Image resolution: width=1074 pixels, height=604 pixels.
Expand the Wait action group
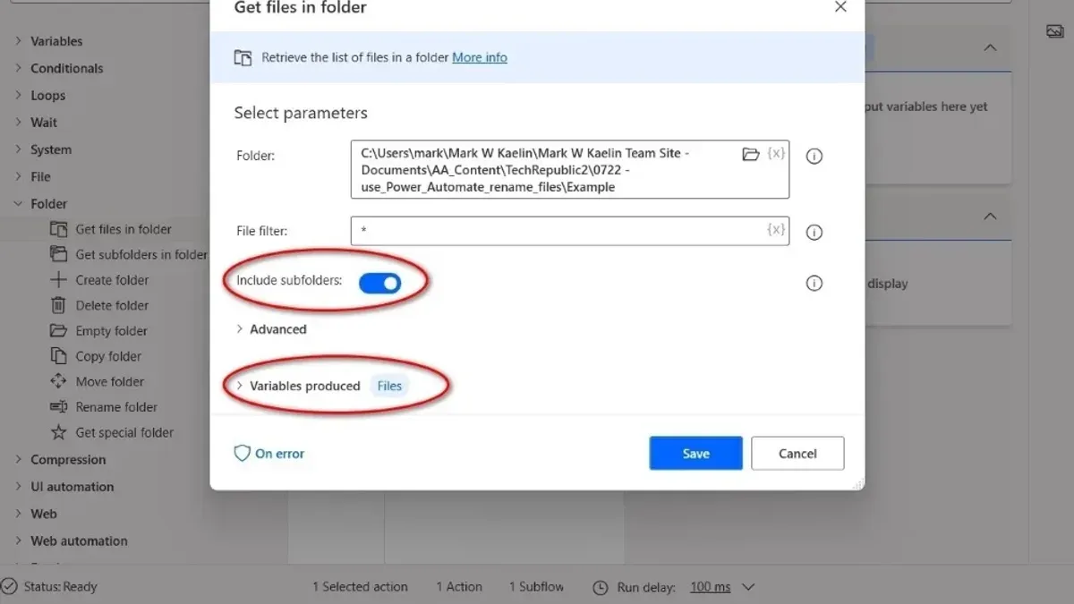point(18,123)
